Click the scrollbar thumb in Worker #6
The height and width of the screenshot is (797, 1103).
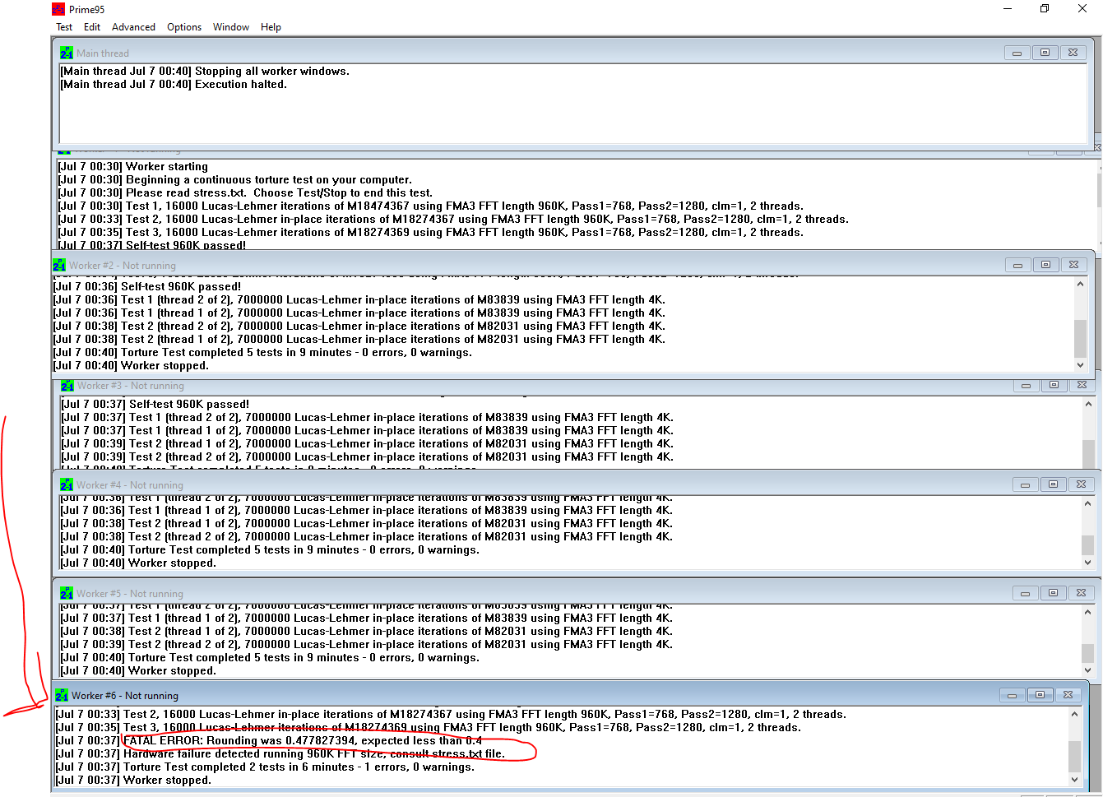[x=1074, y=757]
